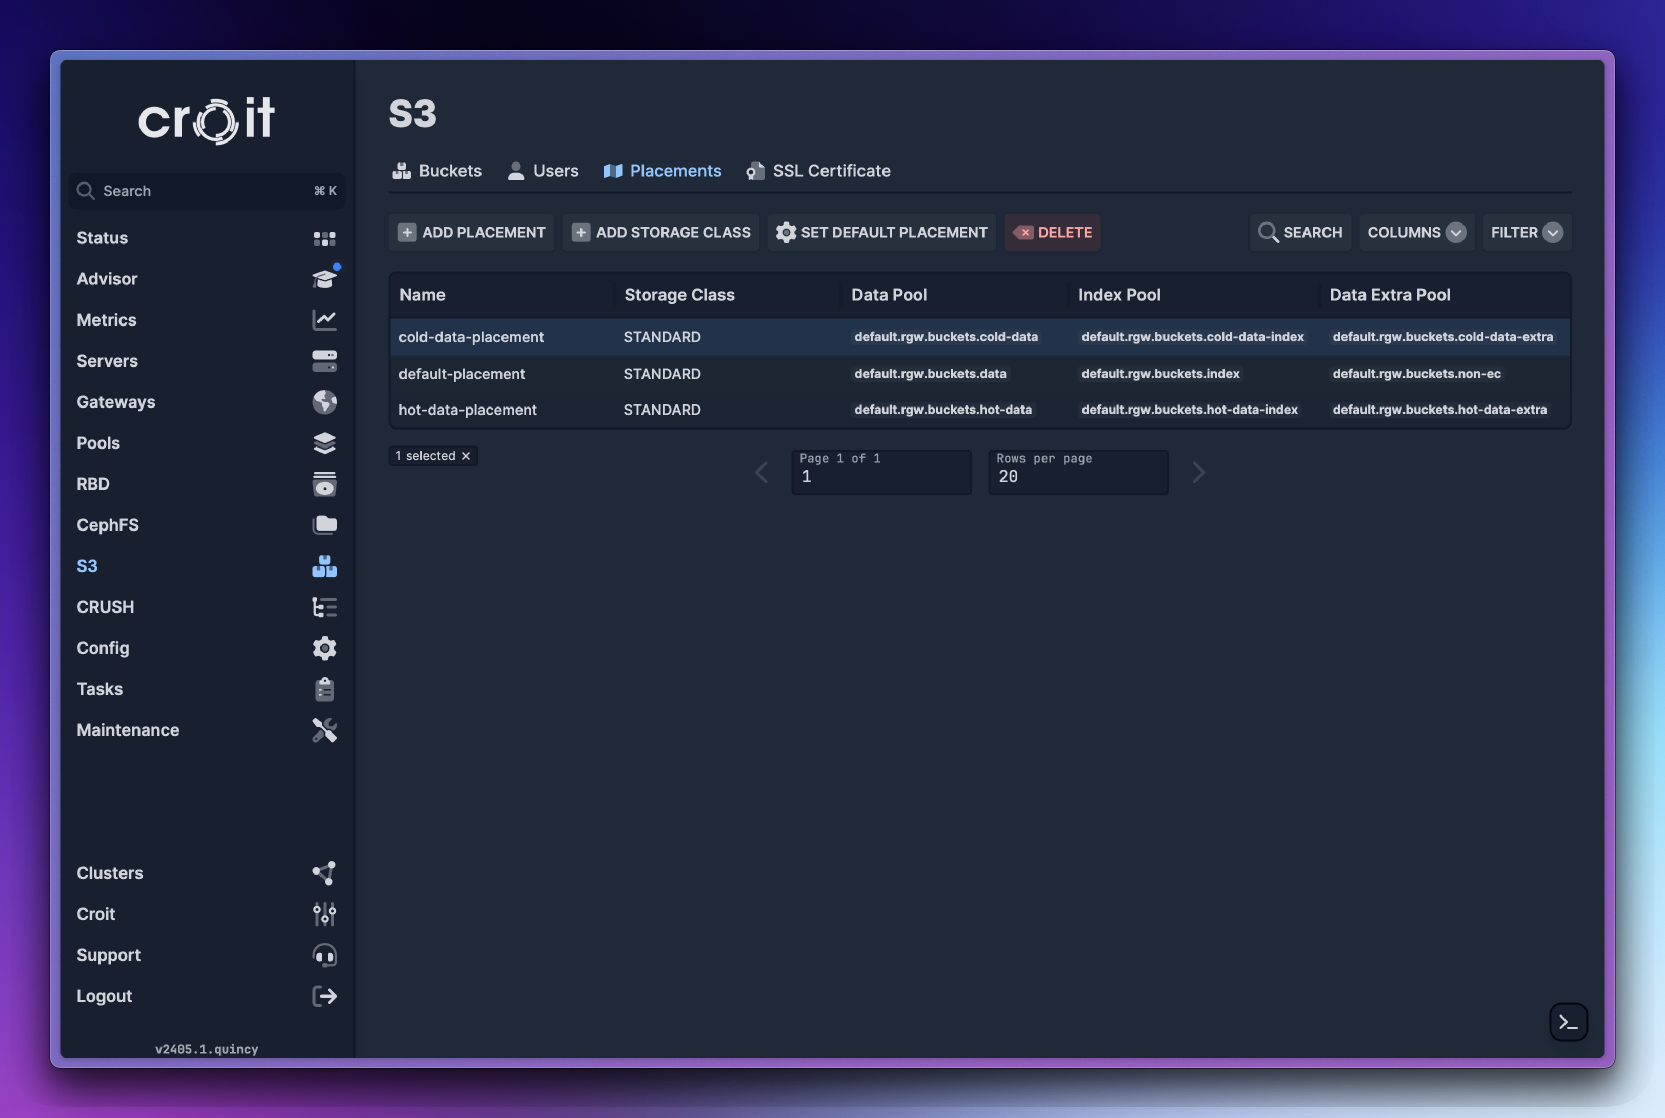The height and width of the screenshot is (1118, 1665).
Task: Open the SSL Certificate tab
Action: tap(818, 171)
